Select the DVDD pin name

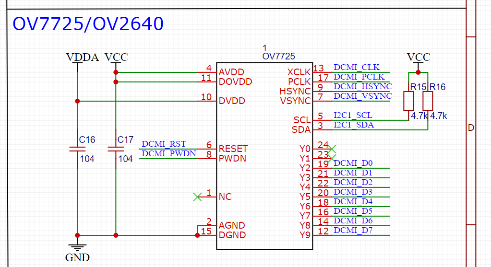pyautogui.click(x=232, y=101)
